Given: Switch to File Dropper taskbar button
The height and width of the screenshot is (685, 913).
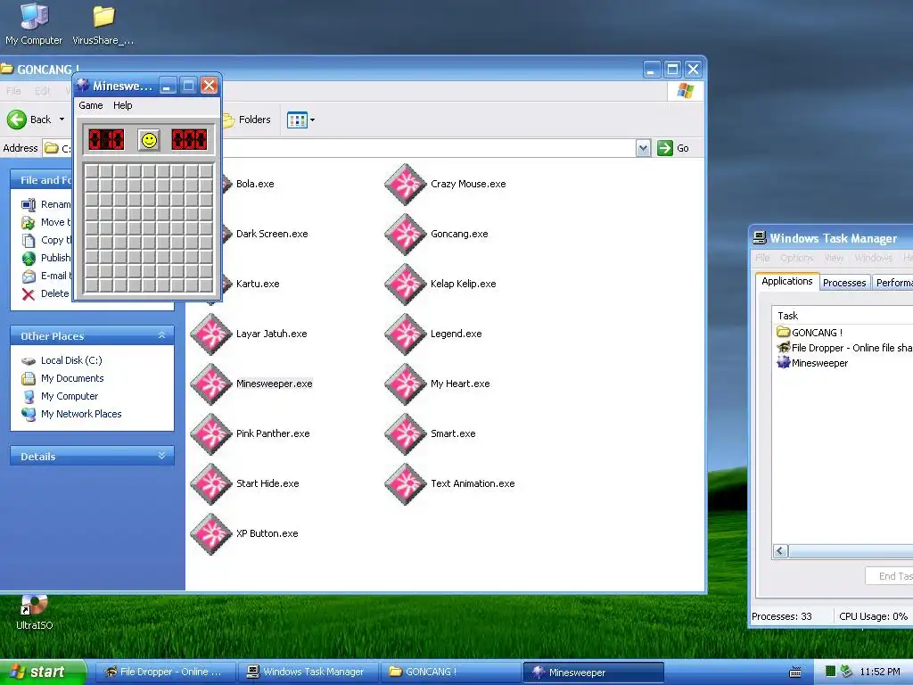Looking at the screenshot, I should coord(165,673).
